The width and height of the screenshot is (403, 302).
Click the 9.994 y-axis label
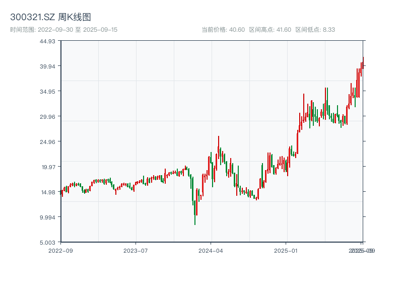click(x=47, y=217)
